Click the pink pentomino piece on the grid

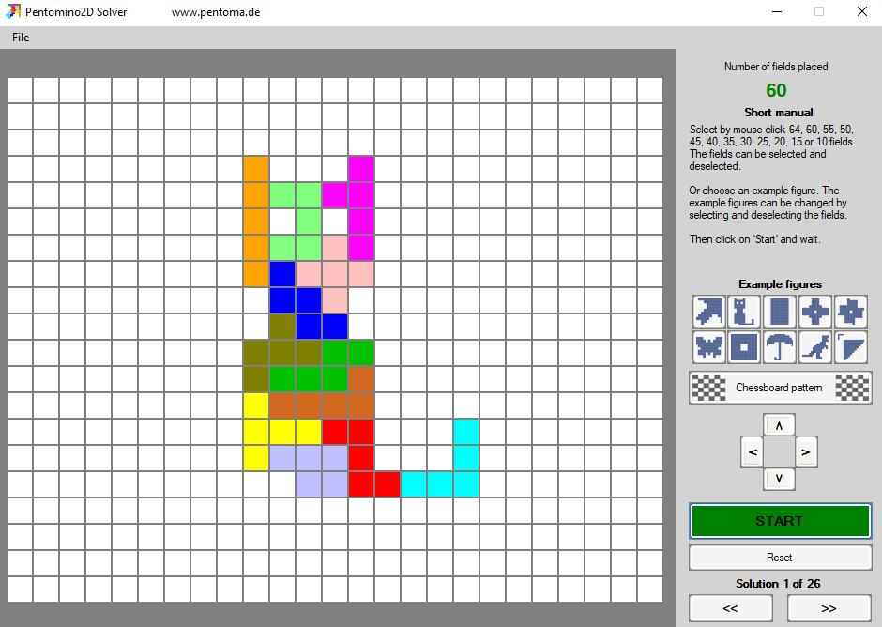[x=335, y=274]
